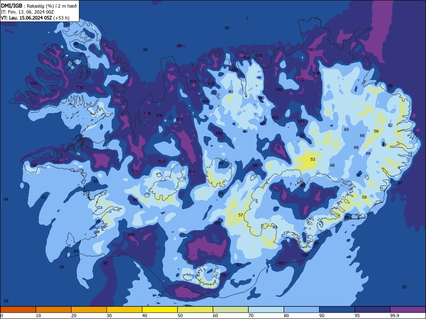426x319 pixels.
Task: Click the amber 30–40 legend swatch
Action: 124,310
